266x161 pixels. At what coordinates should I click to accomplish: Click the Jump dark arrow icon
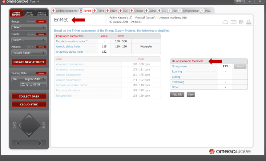point(146,11)
